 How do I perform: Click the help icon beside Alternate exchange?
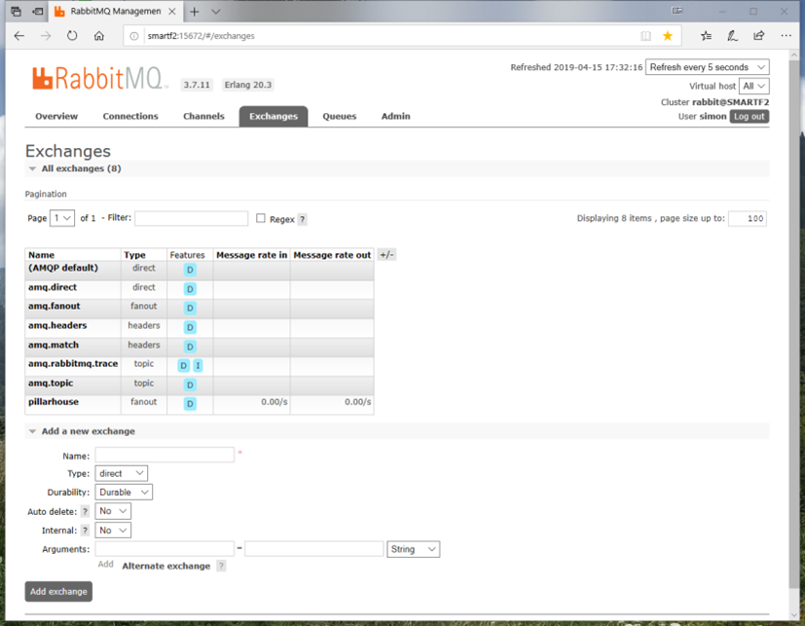[x=221, y=566]
